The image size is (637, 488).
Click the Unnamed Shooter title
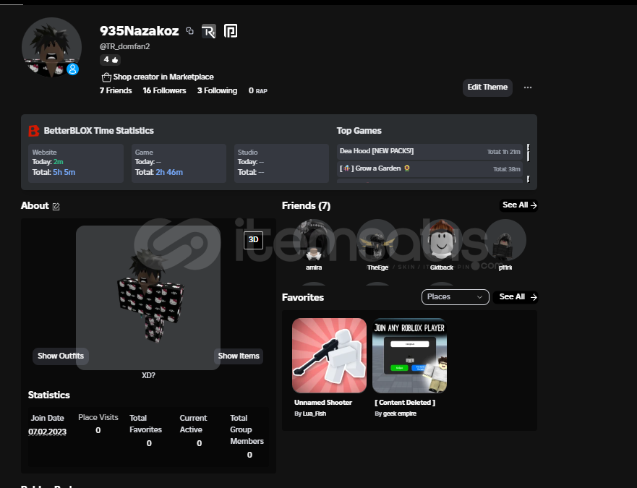(323, 402)
